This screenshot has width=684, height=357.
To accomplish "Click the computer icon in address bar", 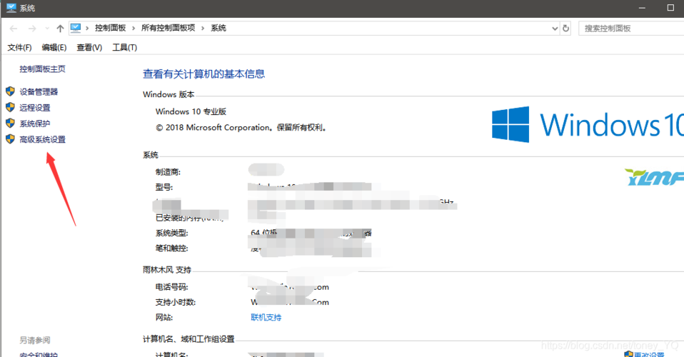I will (x=76, y=28).
